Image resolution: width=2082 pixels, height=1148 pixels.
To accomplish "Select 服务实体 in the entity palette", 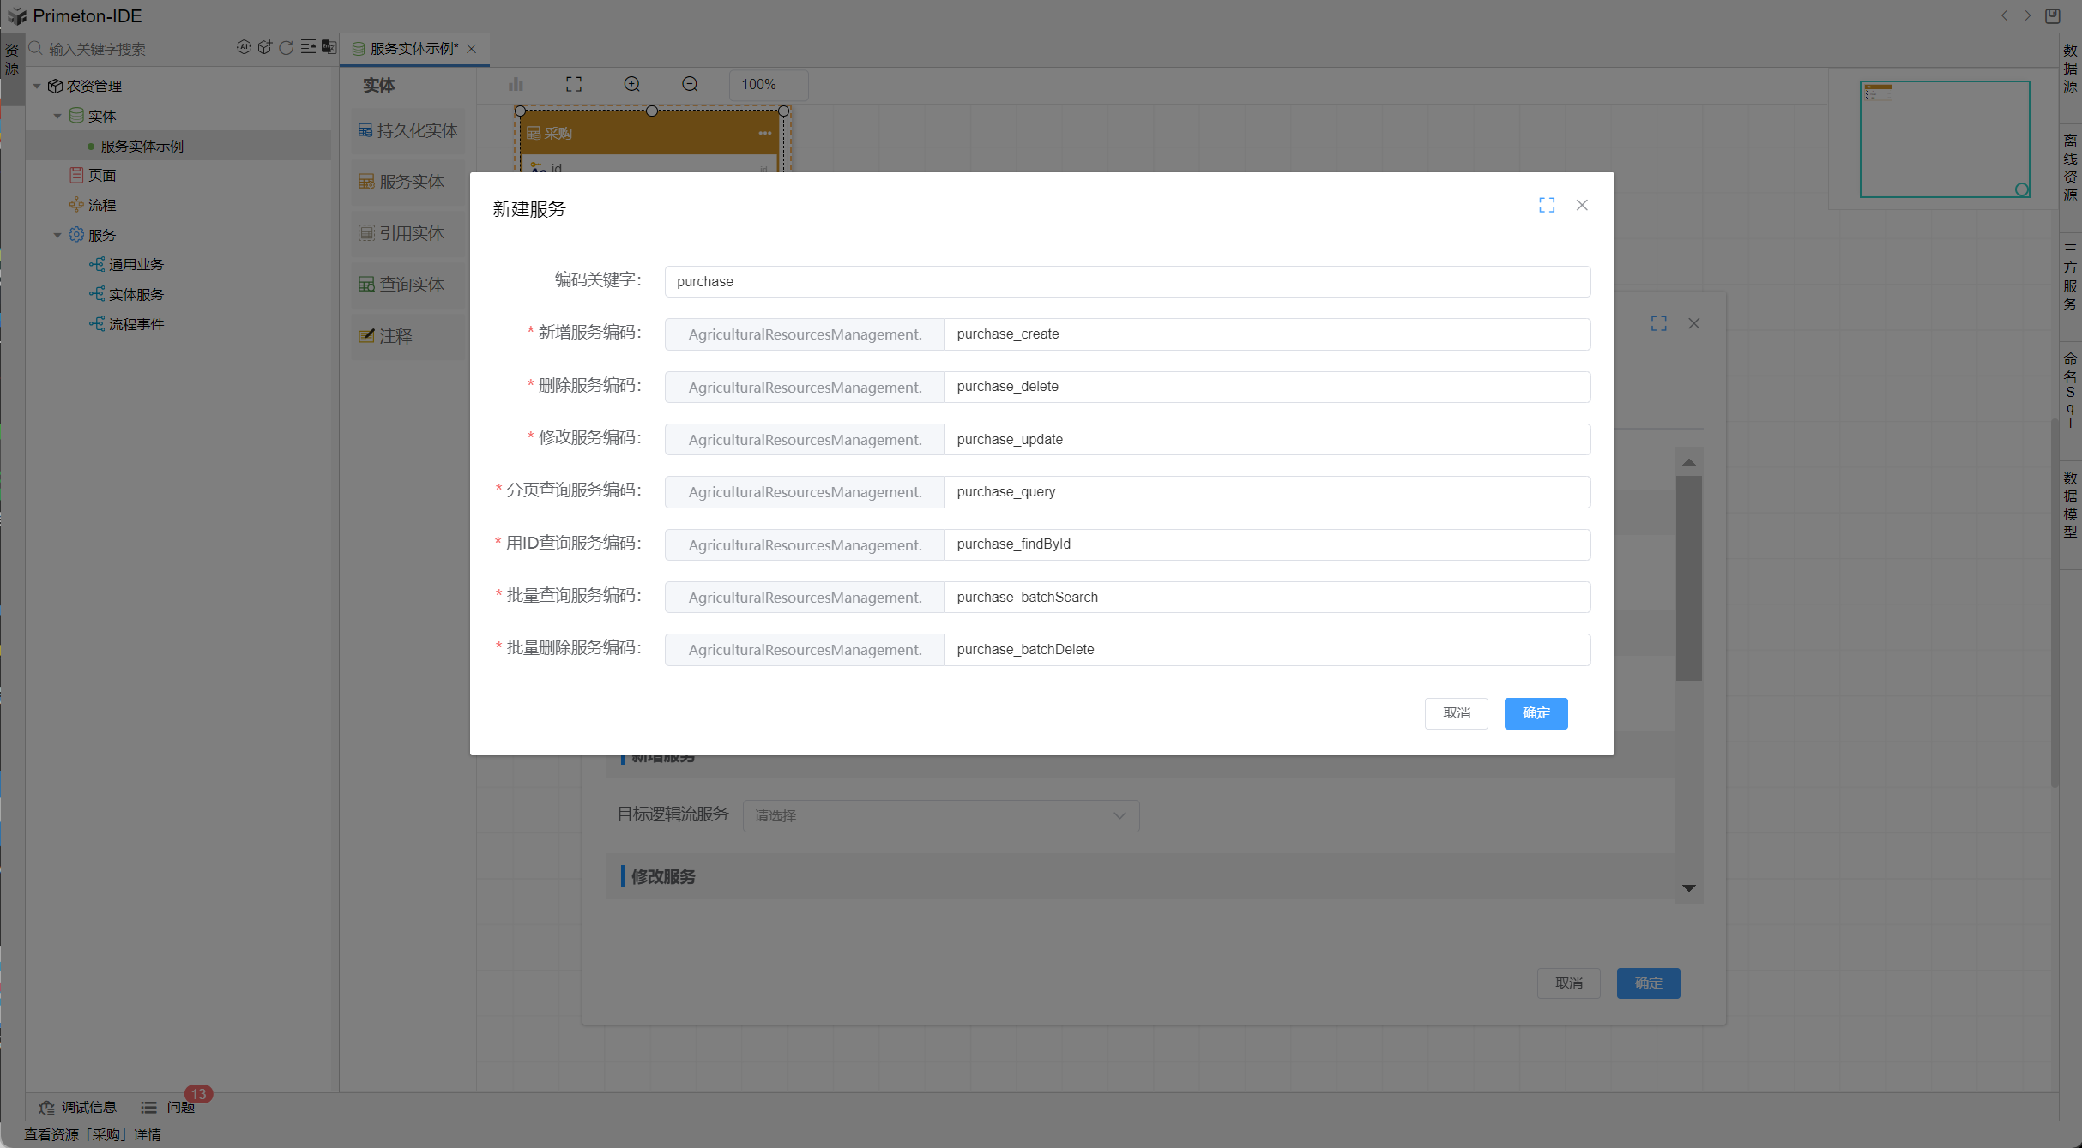I will (407, 182).
